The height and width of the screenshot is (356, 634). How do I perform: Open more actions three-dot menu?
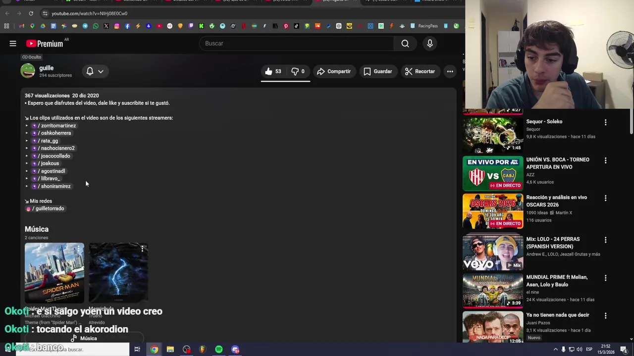coord(450,71)
